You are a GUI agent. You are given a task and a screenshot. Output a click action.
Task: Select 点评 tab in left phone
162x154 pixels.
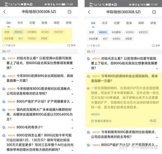(20, 23)
